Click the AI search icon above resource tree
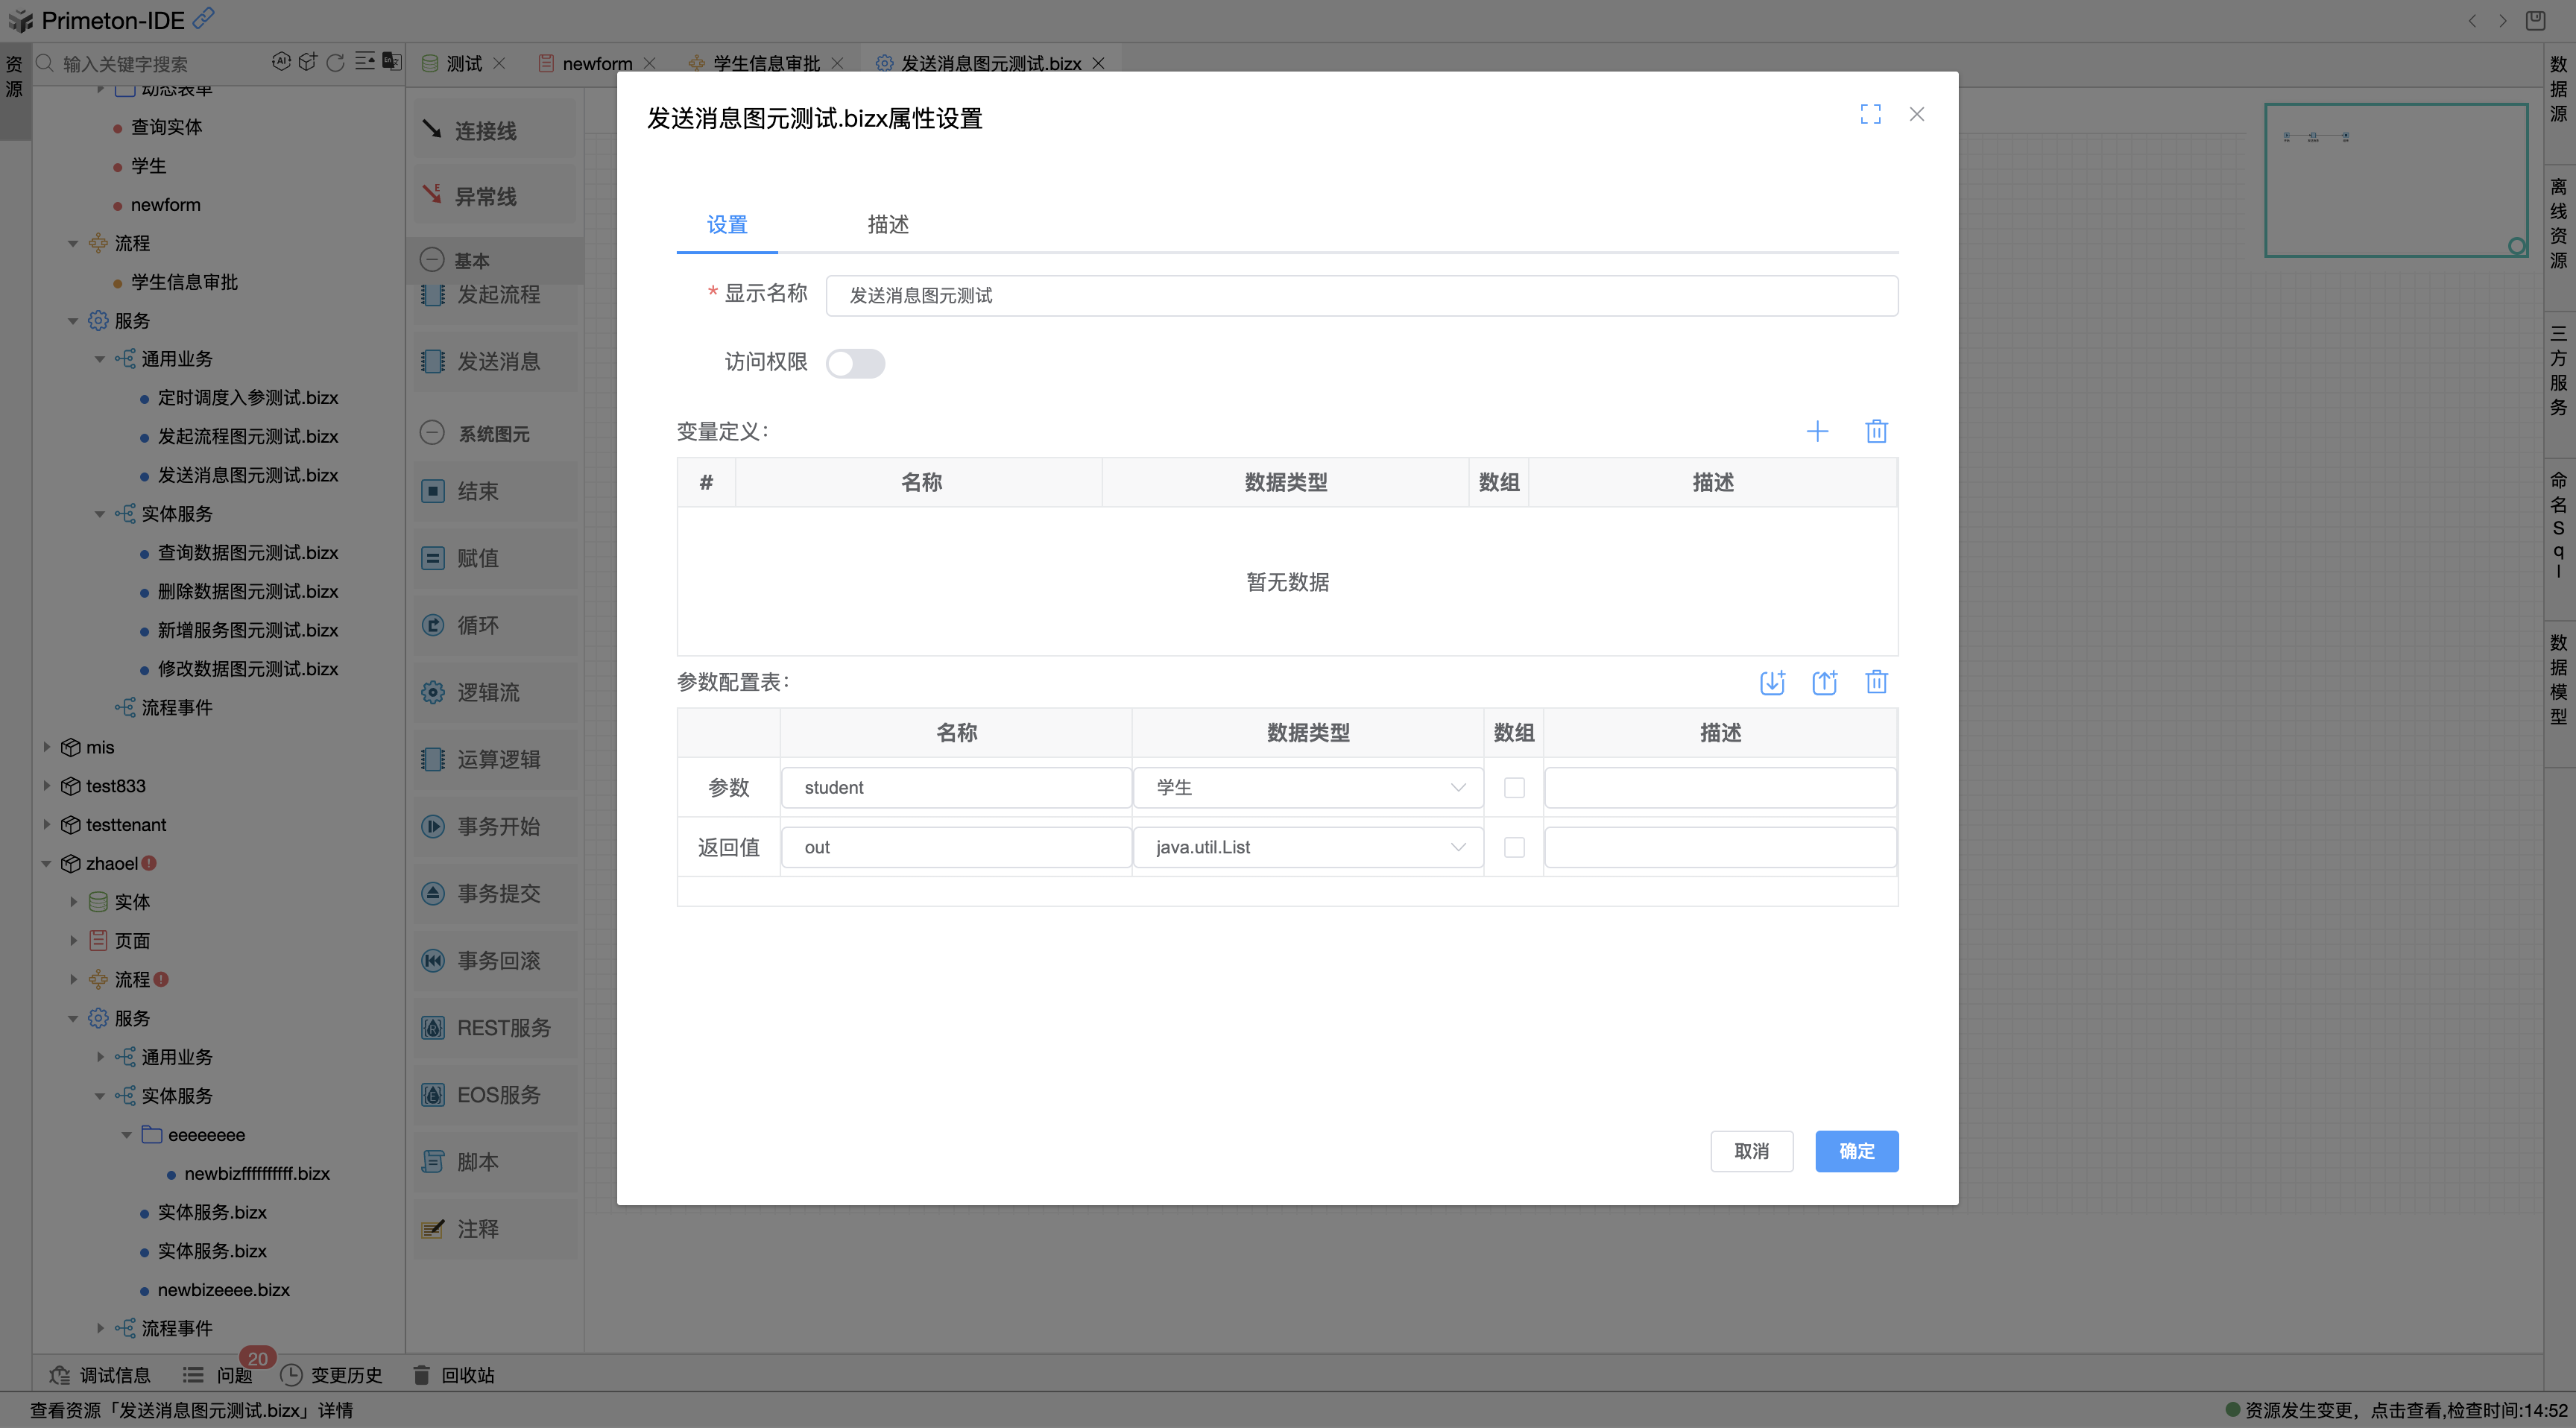Screen dimensions: 2576x1428 (x=280, y=62)
